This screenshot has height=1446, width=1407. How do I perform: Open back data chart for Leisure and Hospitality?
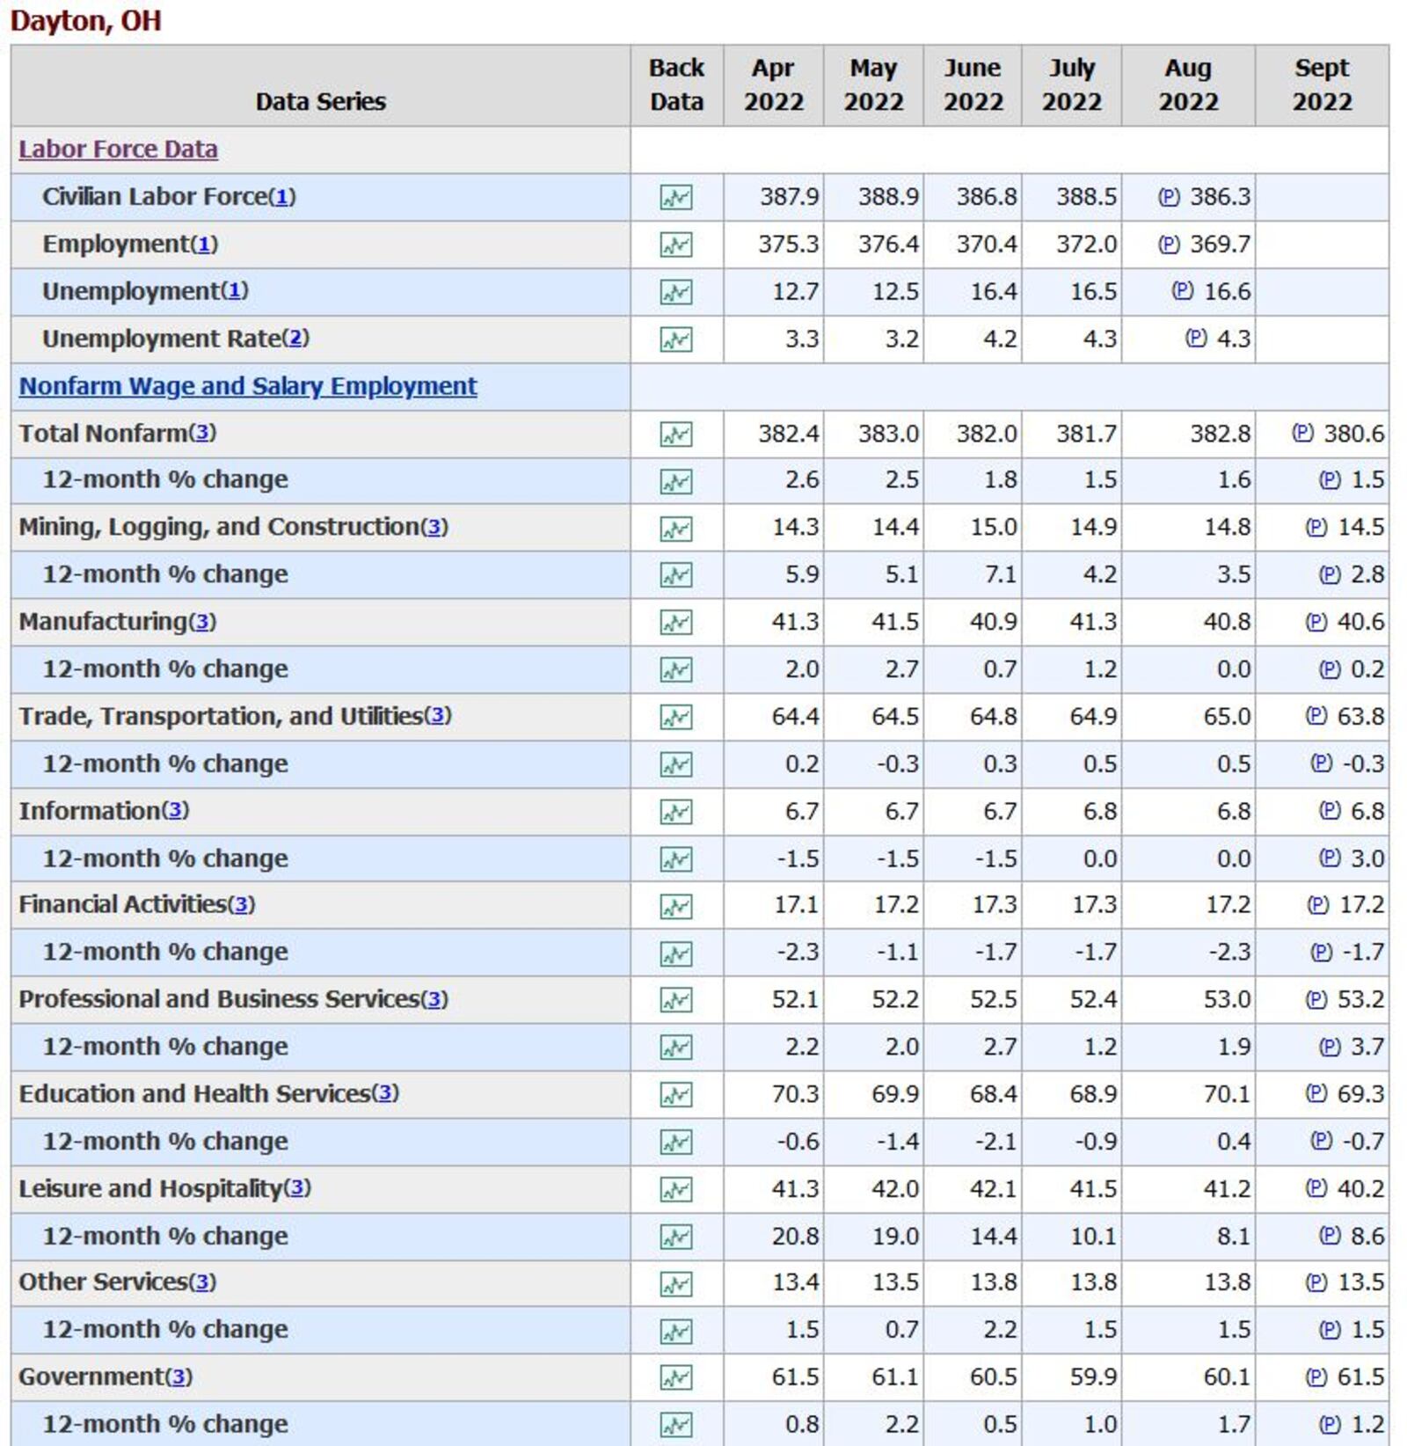pos(677,1189)
